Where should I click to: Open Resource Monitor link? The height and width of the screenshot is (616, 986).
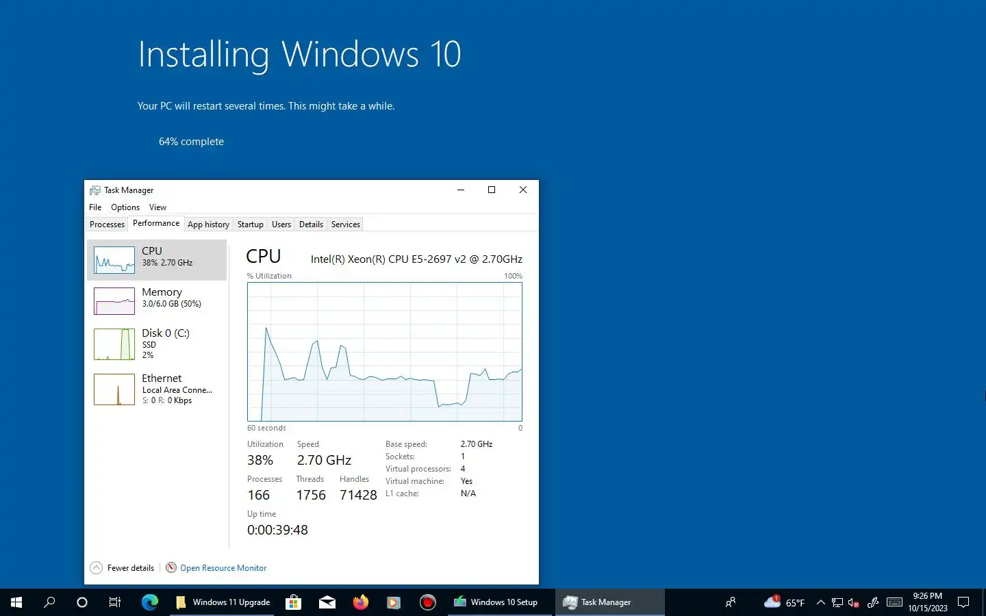(223, 568)
